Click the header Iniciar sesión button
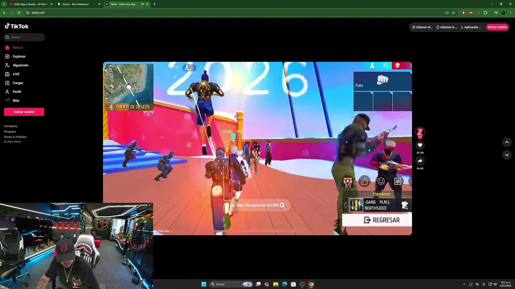Viewport: 515px width, 289px height. [x=497, y=27]
